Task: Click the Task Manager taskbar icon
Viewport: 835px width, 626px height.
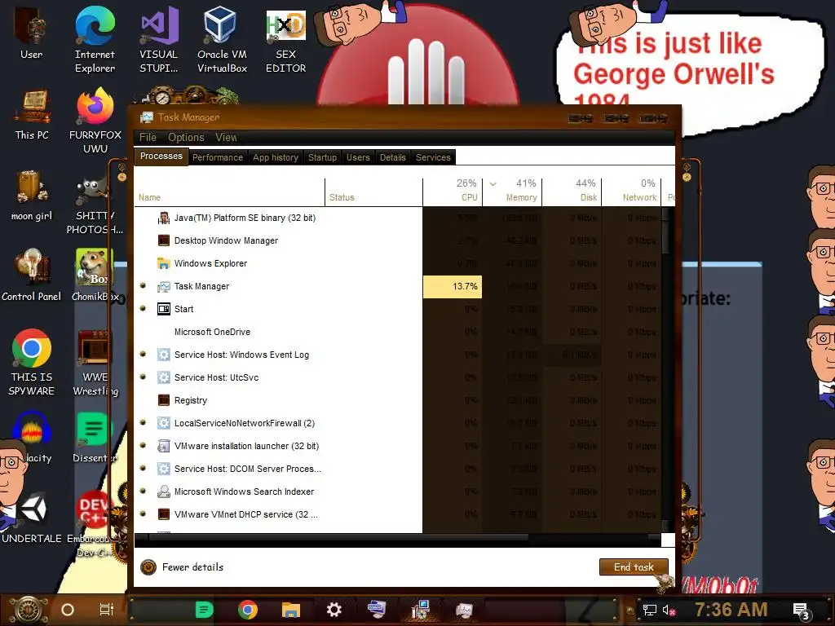Action: point(464,610)
